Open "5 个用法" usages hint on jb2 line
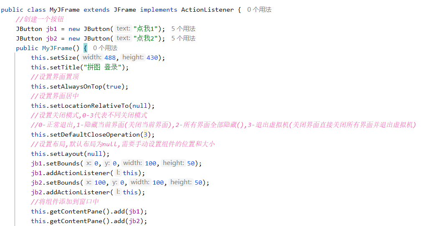431x226 pixels. [183, 38]
